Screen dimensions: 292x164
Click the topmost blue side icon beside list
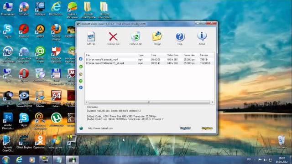(x=81, y=59)
